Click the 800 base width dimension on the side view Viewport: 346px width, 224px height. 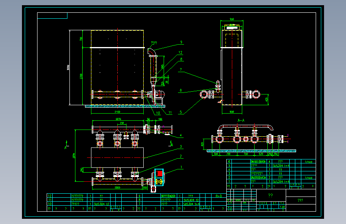pyautogui.click(x=232, y=112)
